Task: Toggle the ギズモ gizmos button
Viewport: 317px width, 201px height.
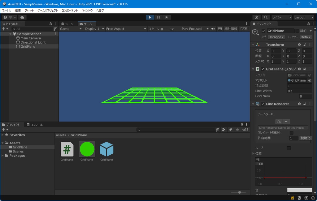Action: click(x=243, y=29)
